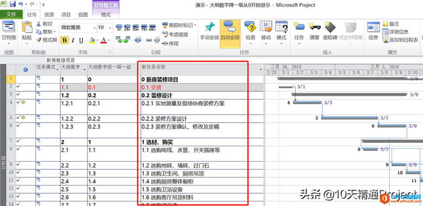
Task: Click the Save disk icon in title bar
Action: (x=12, y=4)
